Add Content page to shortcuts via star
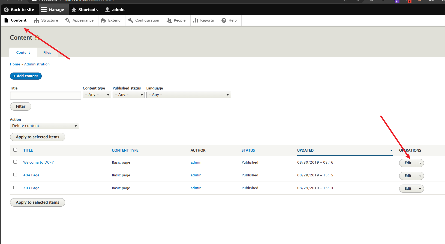The image size is (445, 244). coord(37,37)
